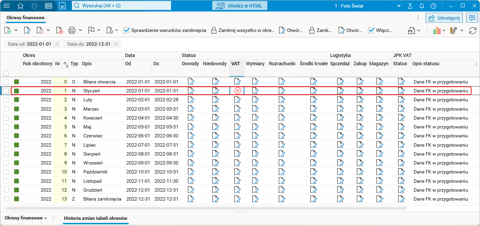Viewport: 480px width, 226px height.
Task: Click the Udostępnij button
Action: 444,18
